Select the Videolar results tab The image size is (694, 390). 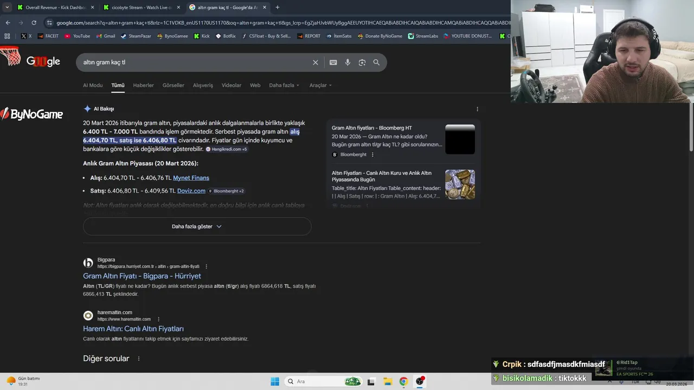pyautogui.click(x=232, y=85)
